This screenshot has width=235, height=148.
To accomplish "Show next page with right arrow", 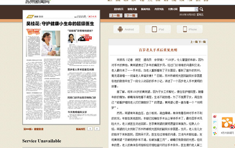I will (97, 129).
